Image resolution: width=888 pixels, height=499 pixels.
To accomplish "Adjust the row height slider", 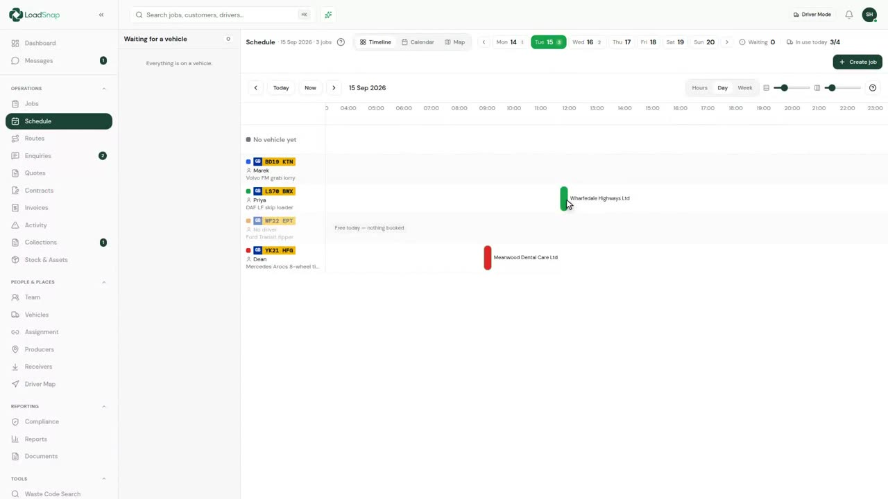I will 792,88.
